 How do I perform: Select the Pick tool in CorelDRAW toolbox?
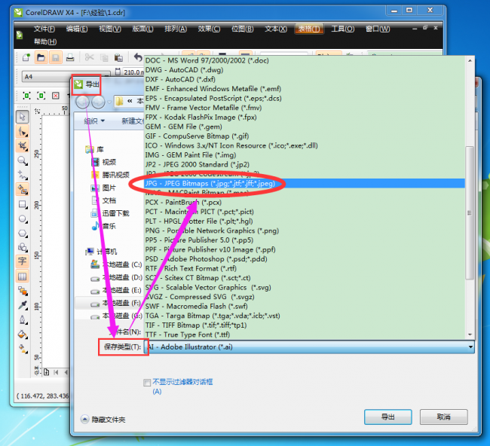(23, 117)
